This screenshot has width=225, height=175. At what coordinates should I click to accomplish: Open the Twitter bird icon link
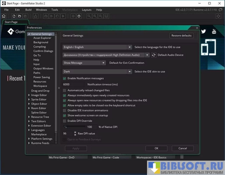tap(204, 31)
